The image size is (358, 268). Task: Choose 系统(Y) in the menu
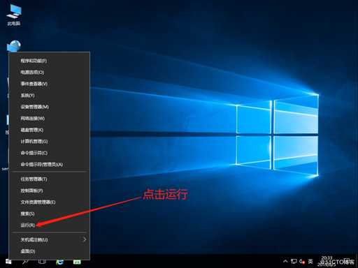point(49,96)
